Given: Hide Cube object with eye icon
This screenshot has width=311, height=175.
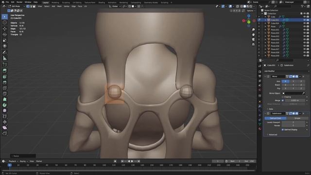Looking at the screenshot, I should click(x=305, y=17).
